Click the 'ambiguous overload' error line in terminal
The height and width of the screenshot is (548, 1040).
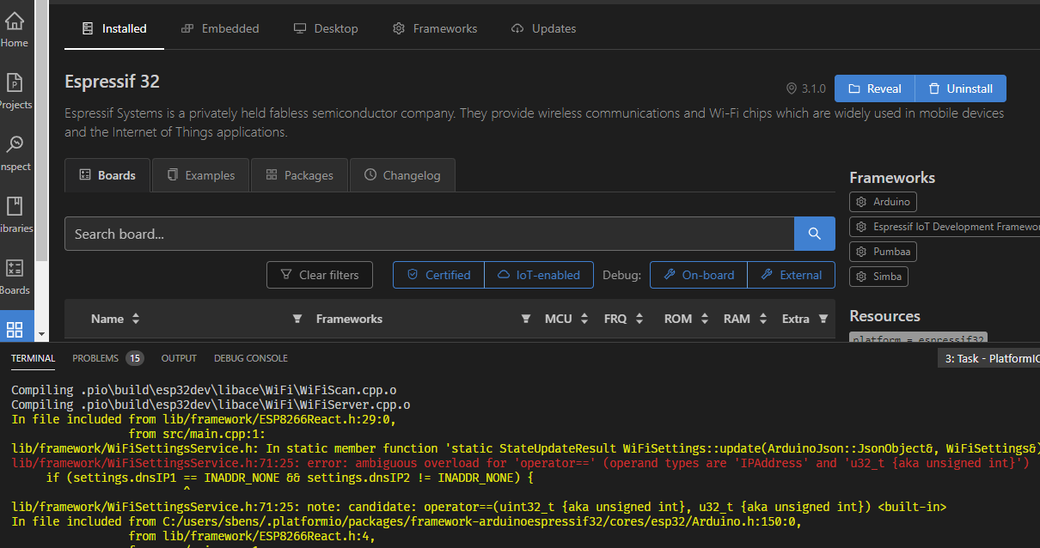[x=520, y=463]
